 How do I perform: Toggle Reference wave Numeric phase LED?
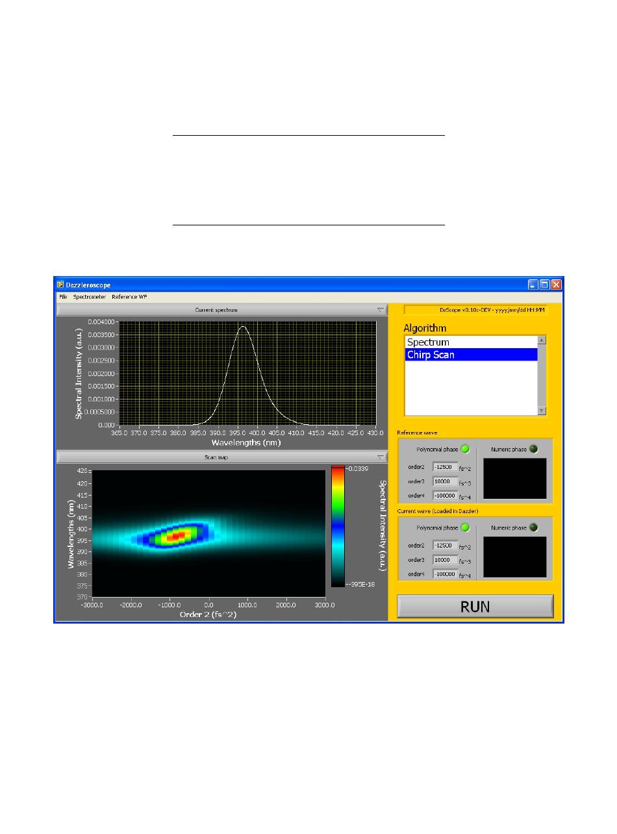534,449
